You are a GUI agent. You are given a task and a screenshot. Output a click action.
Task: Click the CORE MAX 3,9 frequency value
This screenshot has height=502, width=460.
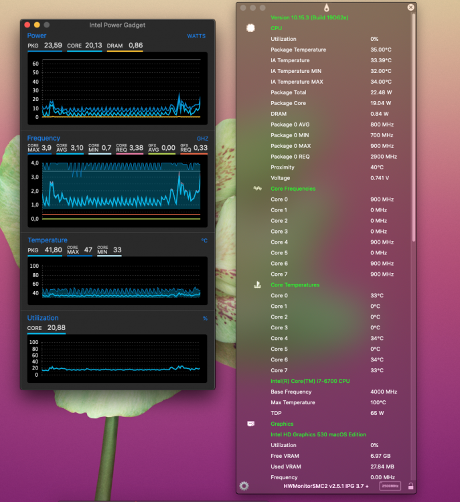[x=40, y=148]
